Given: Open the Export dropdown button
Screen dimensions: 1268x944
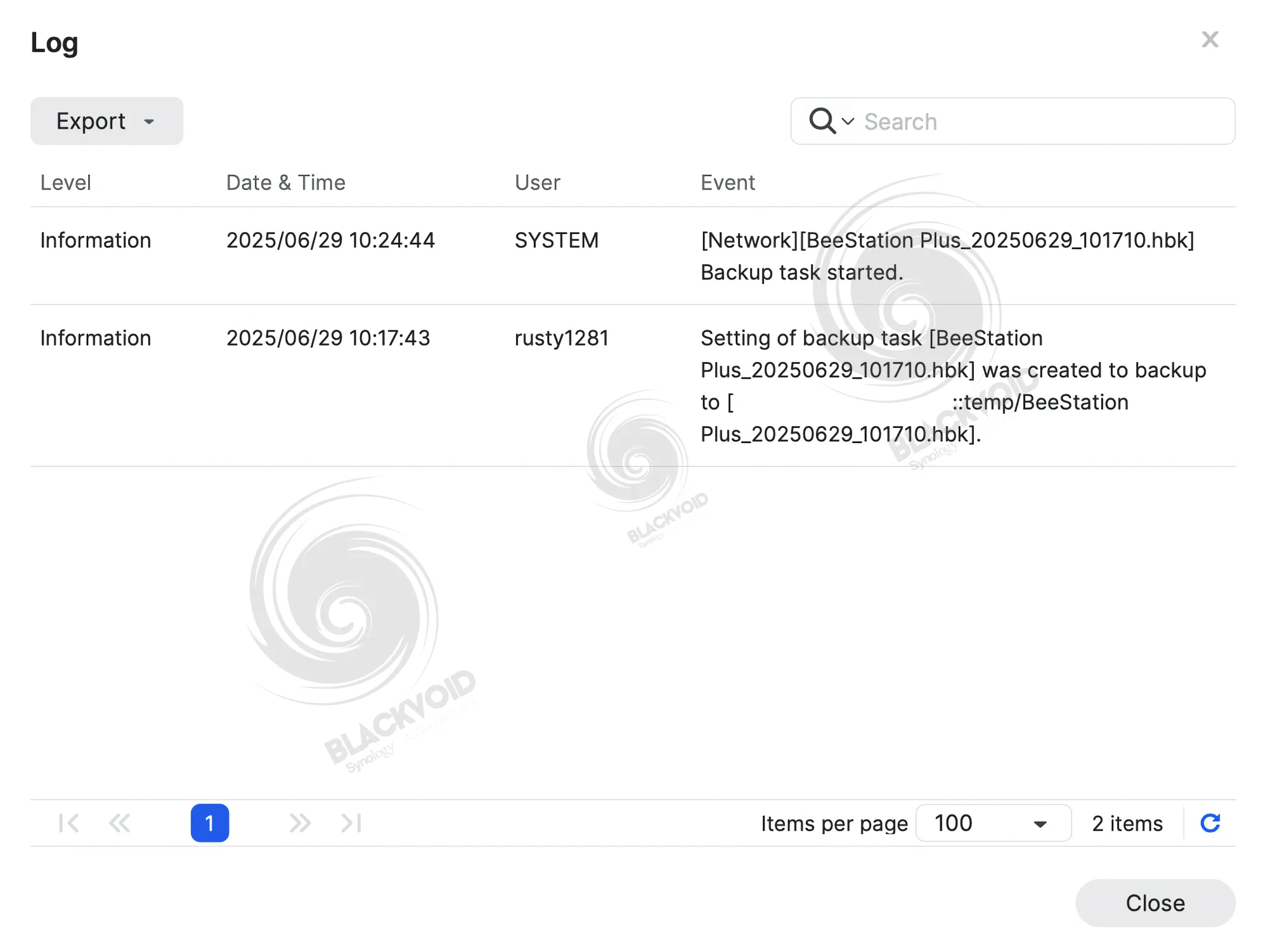Looking at the screenshot, I should click(x=107, y=121).
